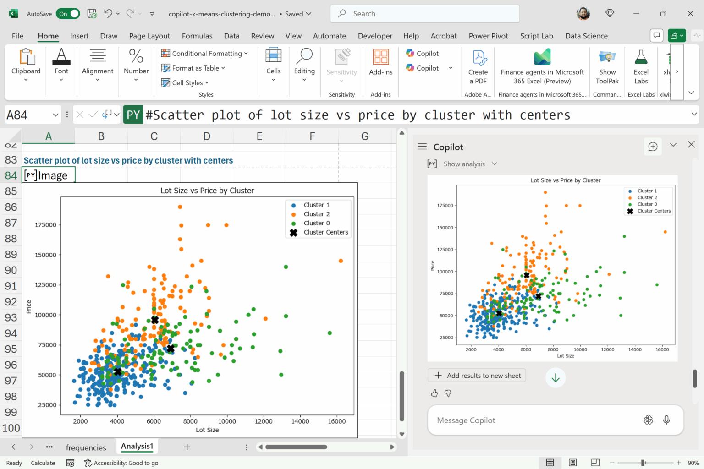Switch to Page Break Preview view
The width and height of the screenshot is (704, 469).
click(595, 463)
